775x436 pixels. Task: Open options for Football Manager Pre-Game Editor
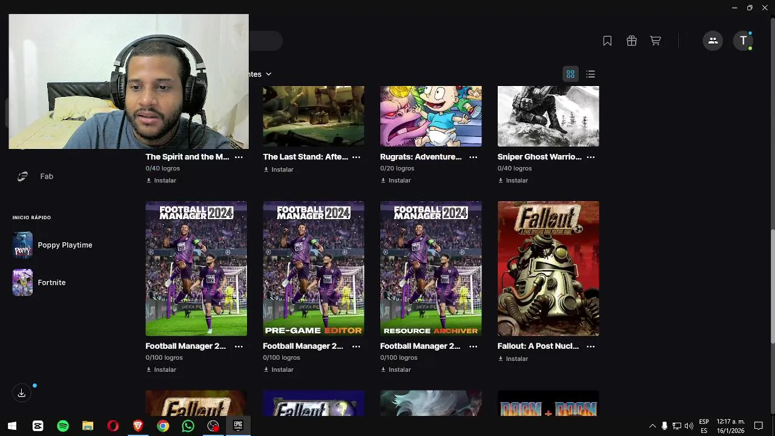(x=356, y=346)
